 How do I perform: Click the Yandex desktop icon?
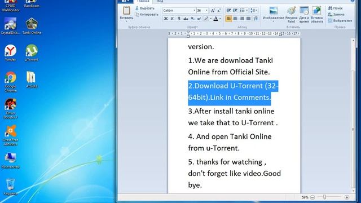[x=10, y=52]
